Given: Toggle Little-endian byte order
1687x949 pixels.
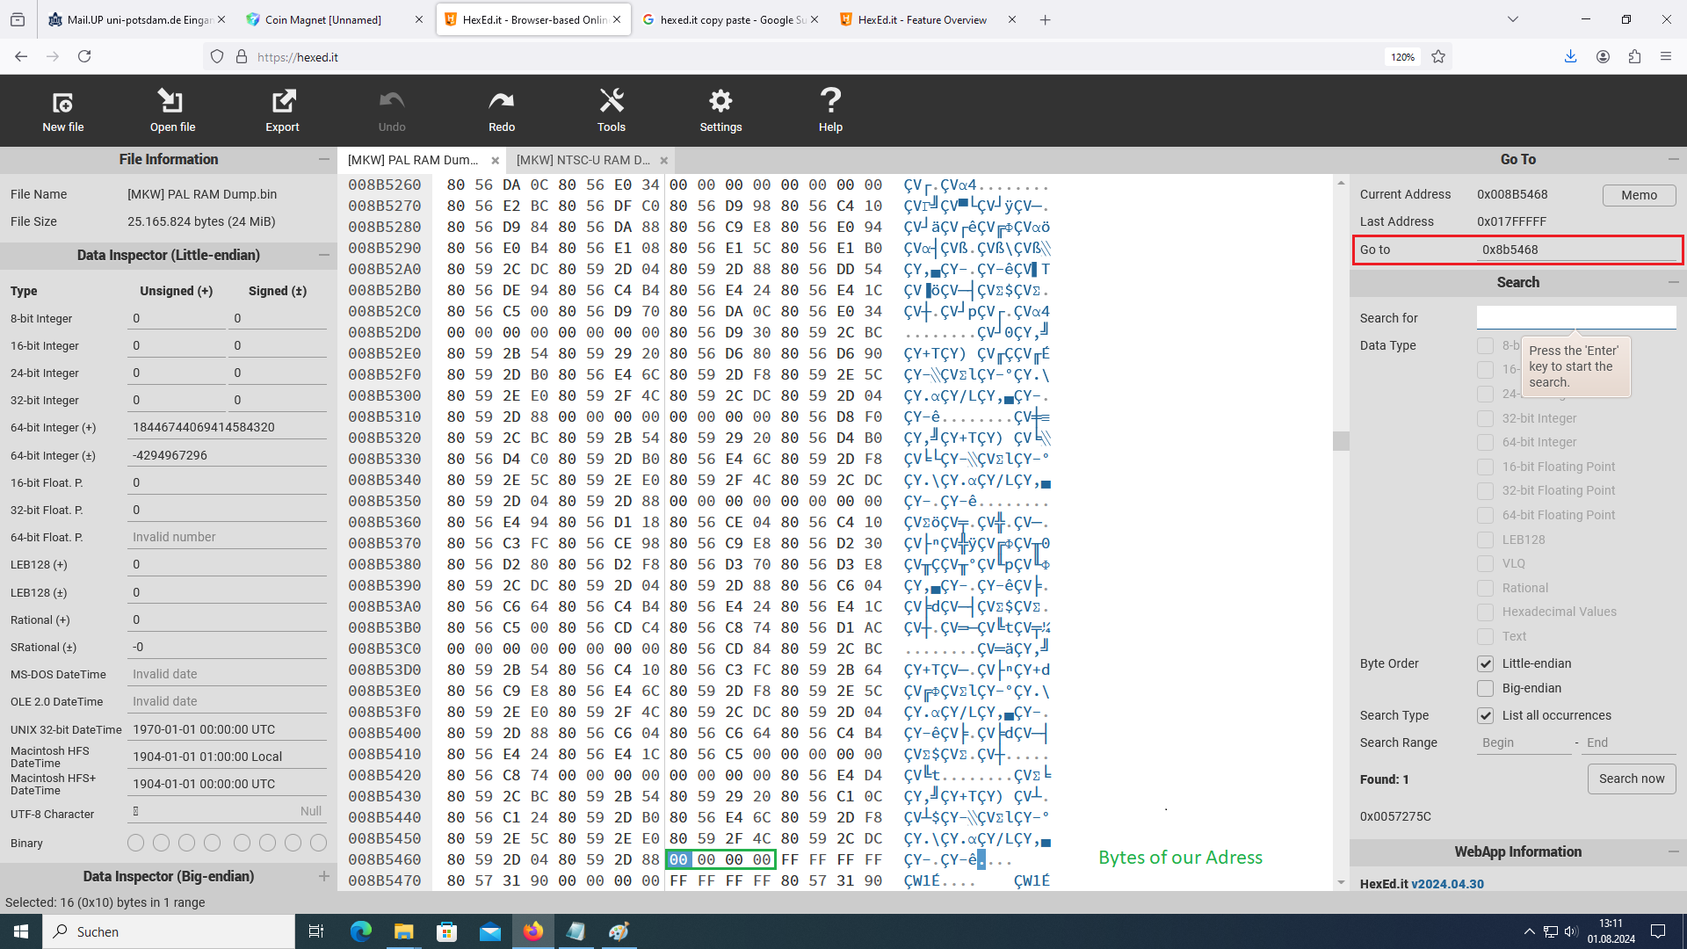Looking at the screenshot, I should click(1485, 663).
